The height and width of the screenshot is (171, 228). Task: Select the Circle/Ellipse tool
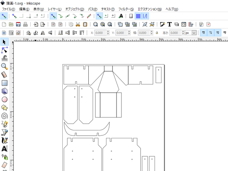(x=4, y=99)
